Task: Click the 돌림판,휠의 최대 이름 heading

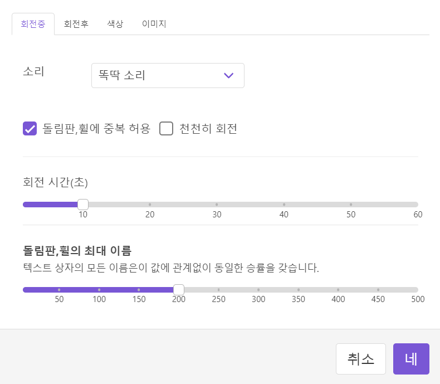Action: (77, 250)
